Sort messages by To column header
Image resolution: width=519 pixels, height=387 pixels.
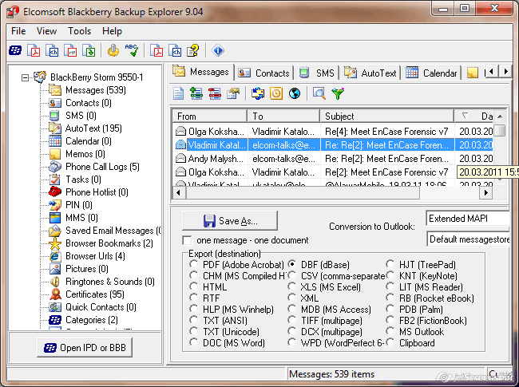point(284,116)
